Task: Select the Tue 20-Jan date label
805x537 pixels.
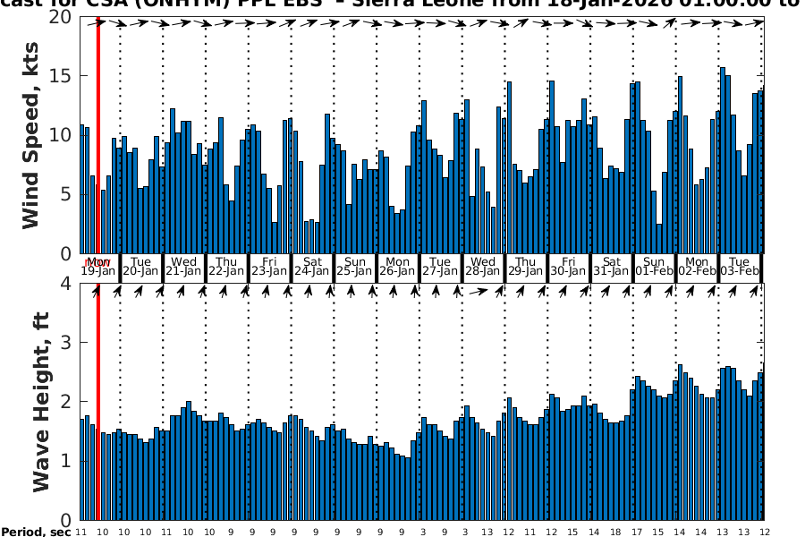Action: pyautogui.click(x=141, y=267)
